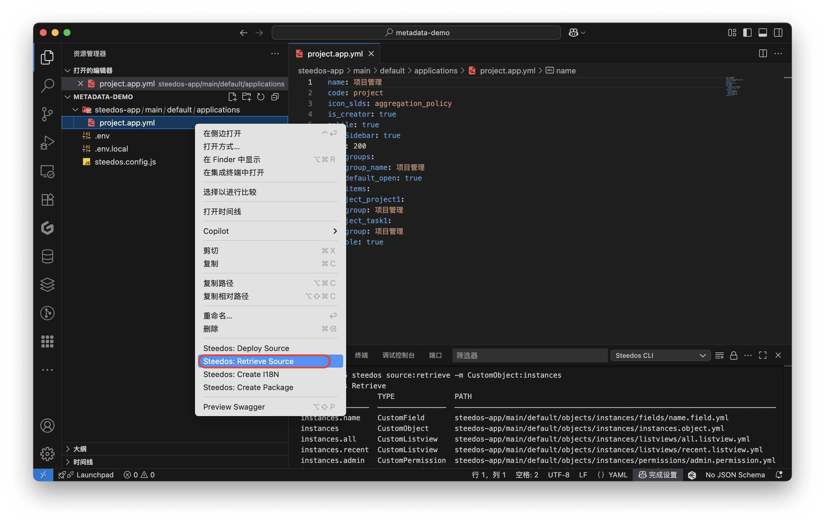This screenshot has height=525, width=825.
Task: Collapse all folders in explorer
Action: point(275,97)
